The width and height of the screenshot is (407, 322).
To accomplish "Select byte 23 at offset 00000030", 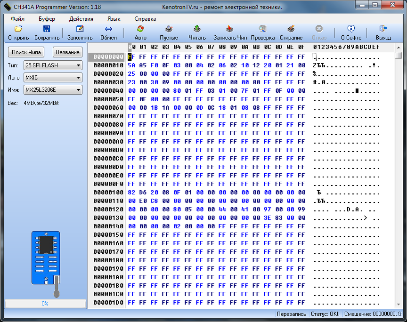I will tap(131, 82).
